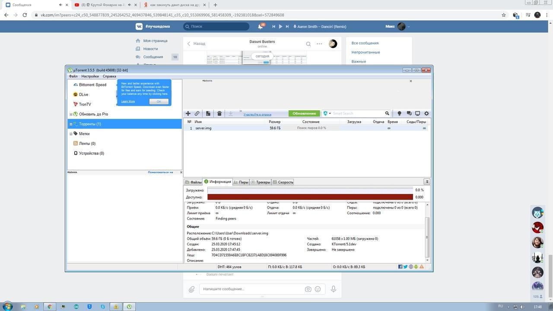Search within the VK conversation
The image size is (553, 311).
(308, 44)
